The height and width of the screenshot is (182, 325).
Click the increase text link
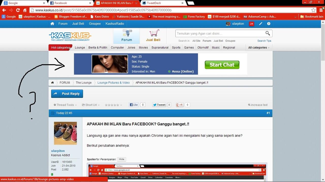point(258,105)
